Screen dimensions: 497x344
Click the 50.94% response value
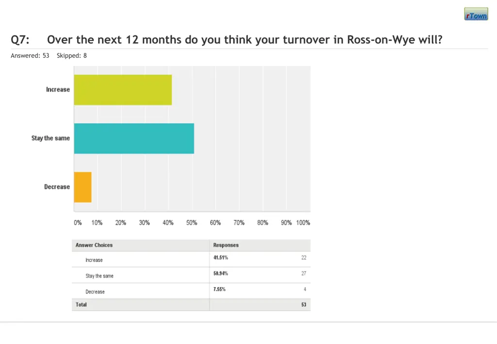[x=221, y=274]
